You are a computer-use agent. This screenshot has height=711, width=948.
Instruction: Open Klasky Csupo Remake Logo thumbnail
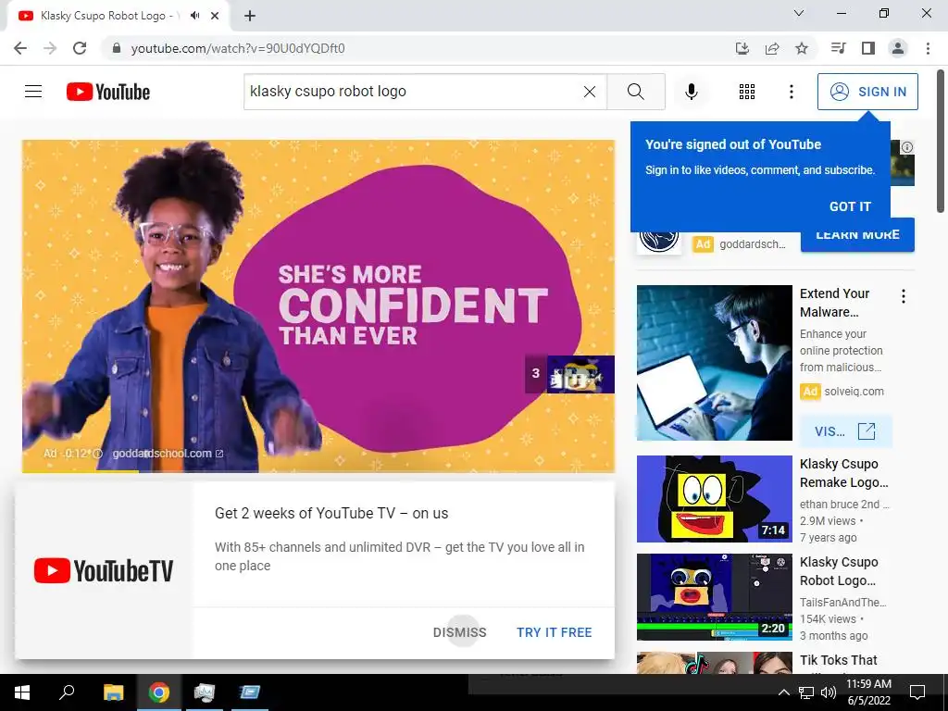click(x=714, y=499)
